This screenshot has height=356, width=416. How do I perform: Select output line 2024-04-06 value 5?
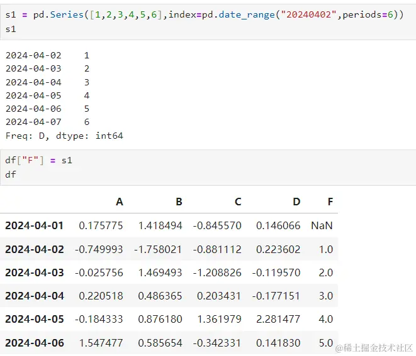tap(47, 109)
